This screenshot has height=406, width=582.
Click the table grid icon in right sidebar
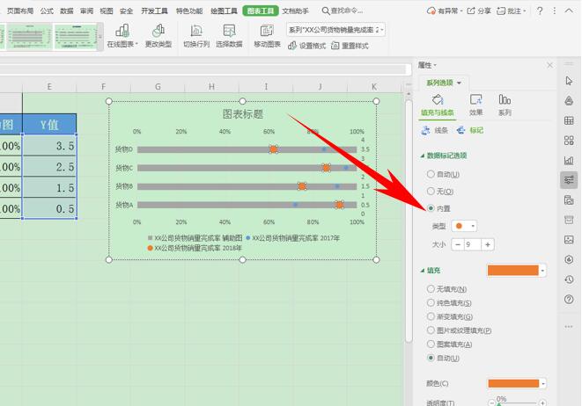tap(569, 120)
